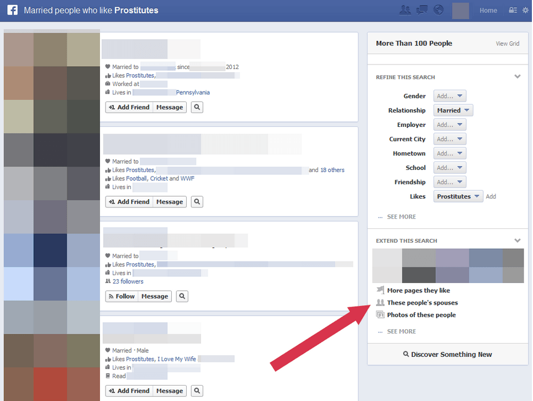The image size is (533, 401).
Task: Click Add Friend on Pennsylvania result
Action: coord(129,108)
